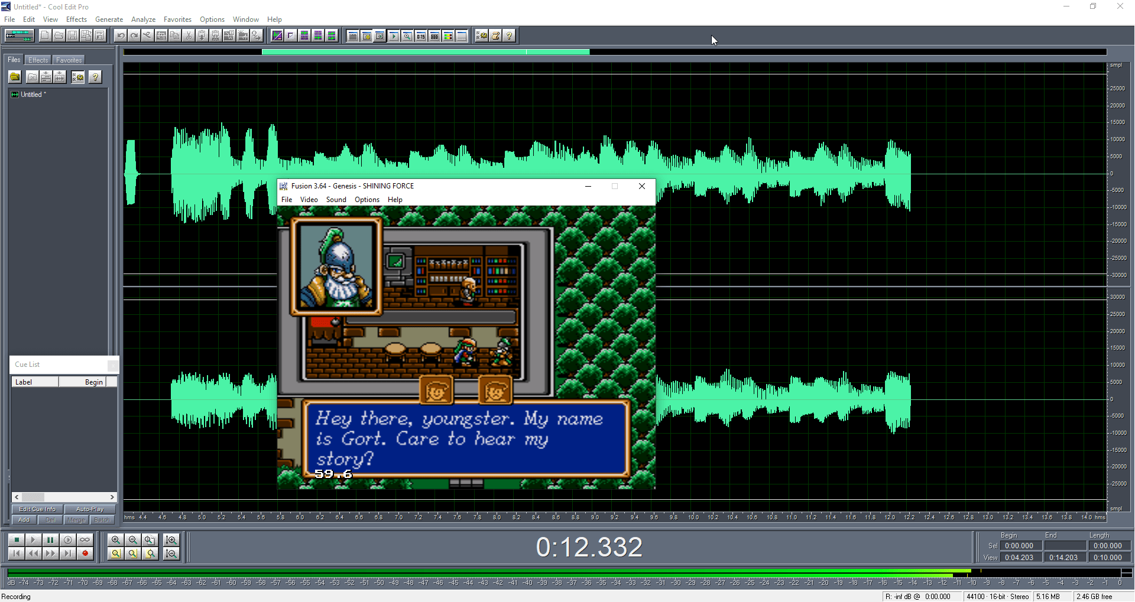Image resolution: width=1135 pixels, height=602 pixels.
Task: Switch to the Favorites tab
Action: tap(69, 60)
